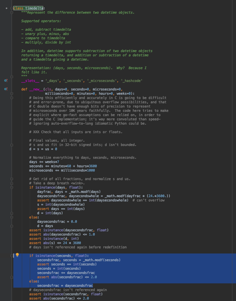Click the "# days isn't referenced again" comment
The height and width of the screenshot is (301, 236).
click(x=78, y=247)
